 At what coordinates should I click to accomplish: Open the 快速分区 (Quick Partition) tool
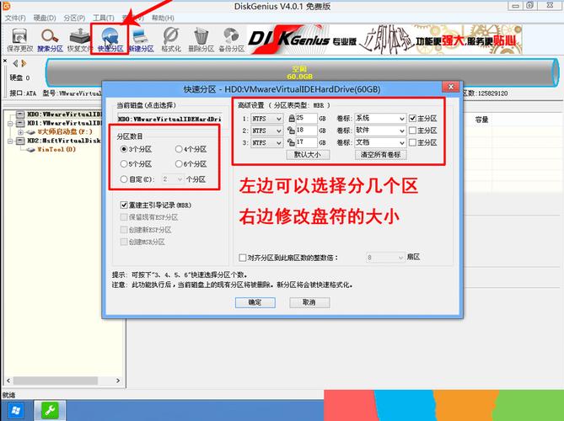pos(110,38)
